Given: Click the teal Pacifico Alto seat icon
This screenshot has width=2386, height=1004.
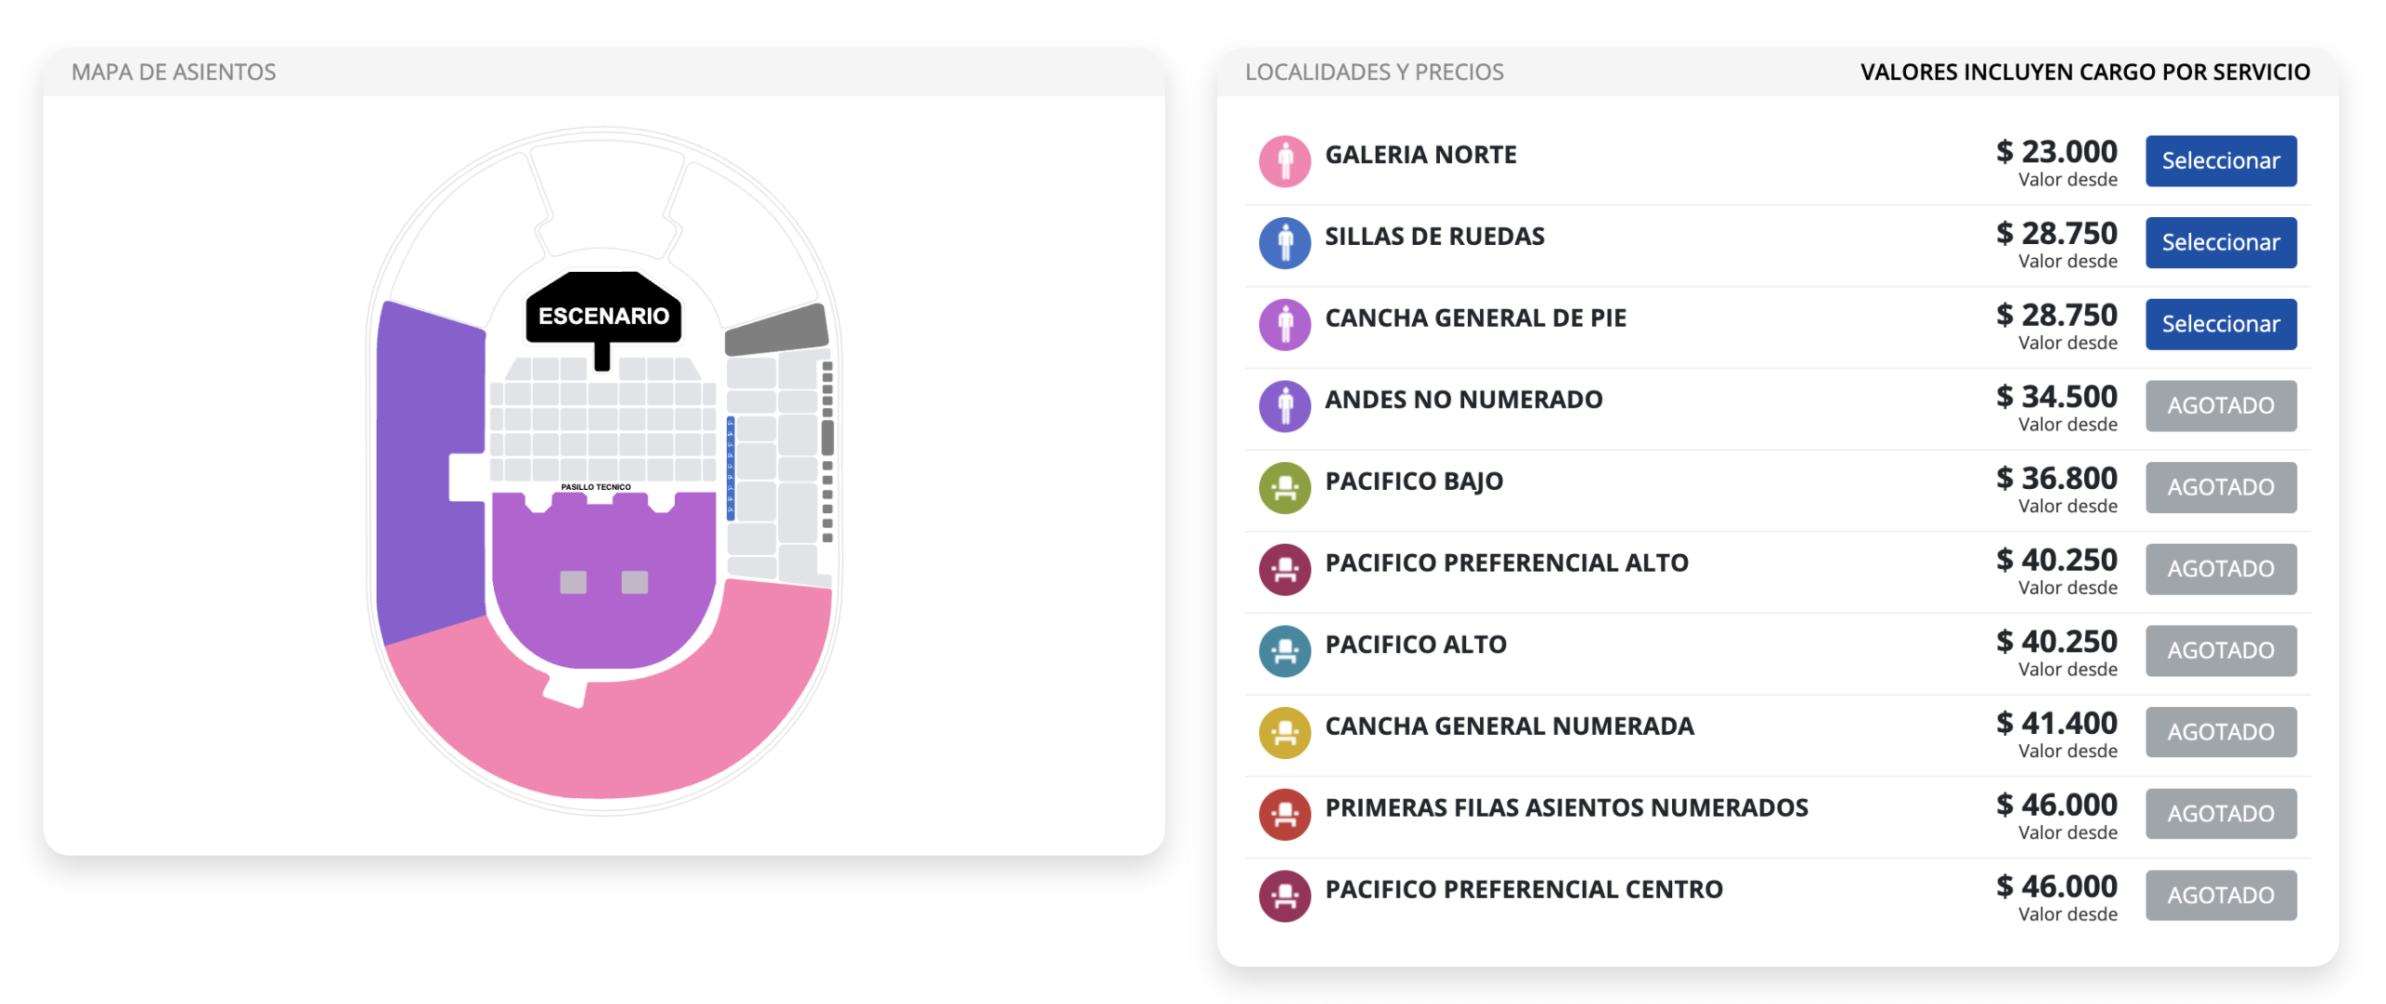Looking at the screenshot, I should tap(1284, 651).
